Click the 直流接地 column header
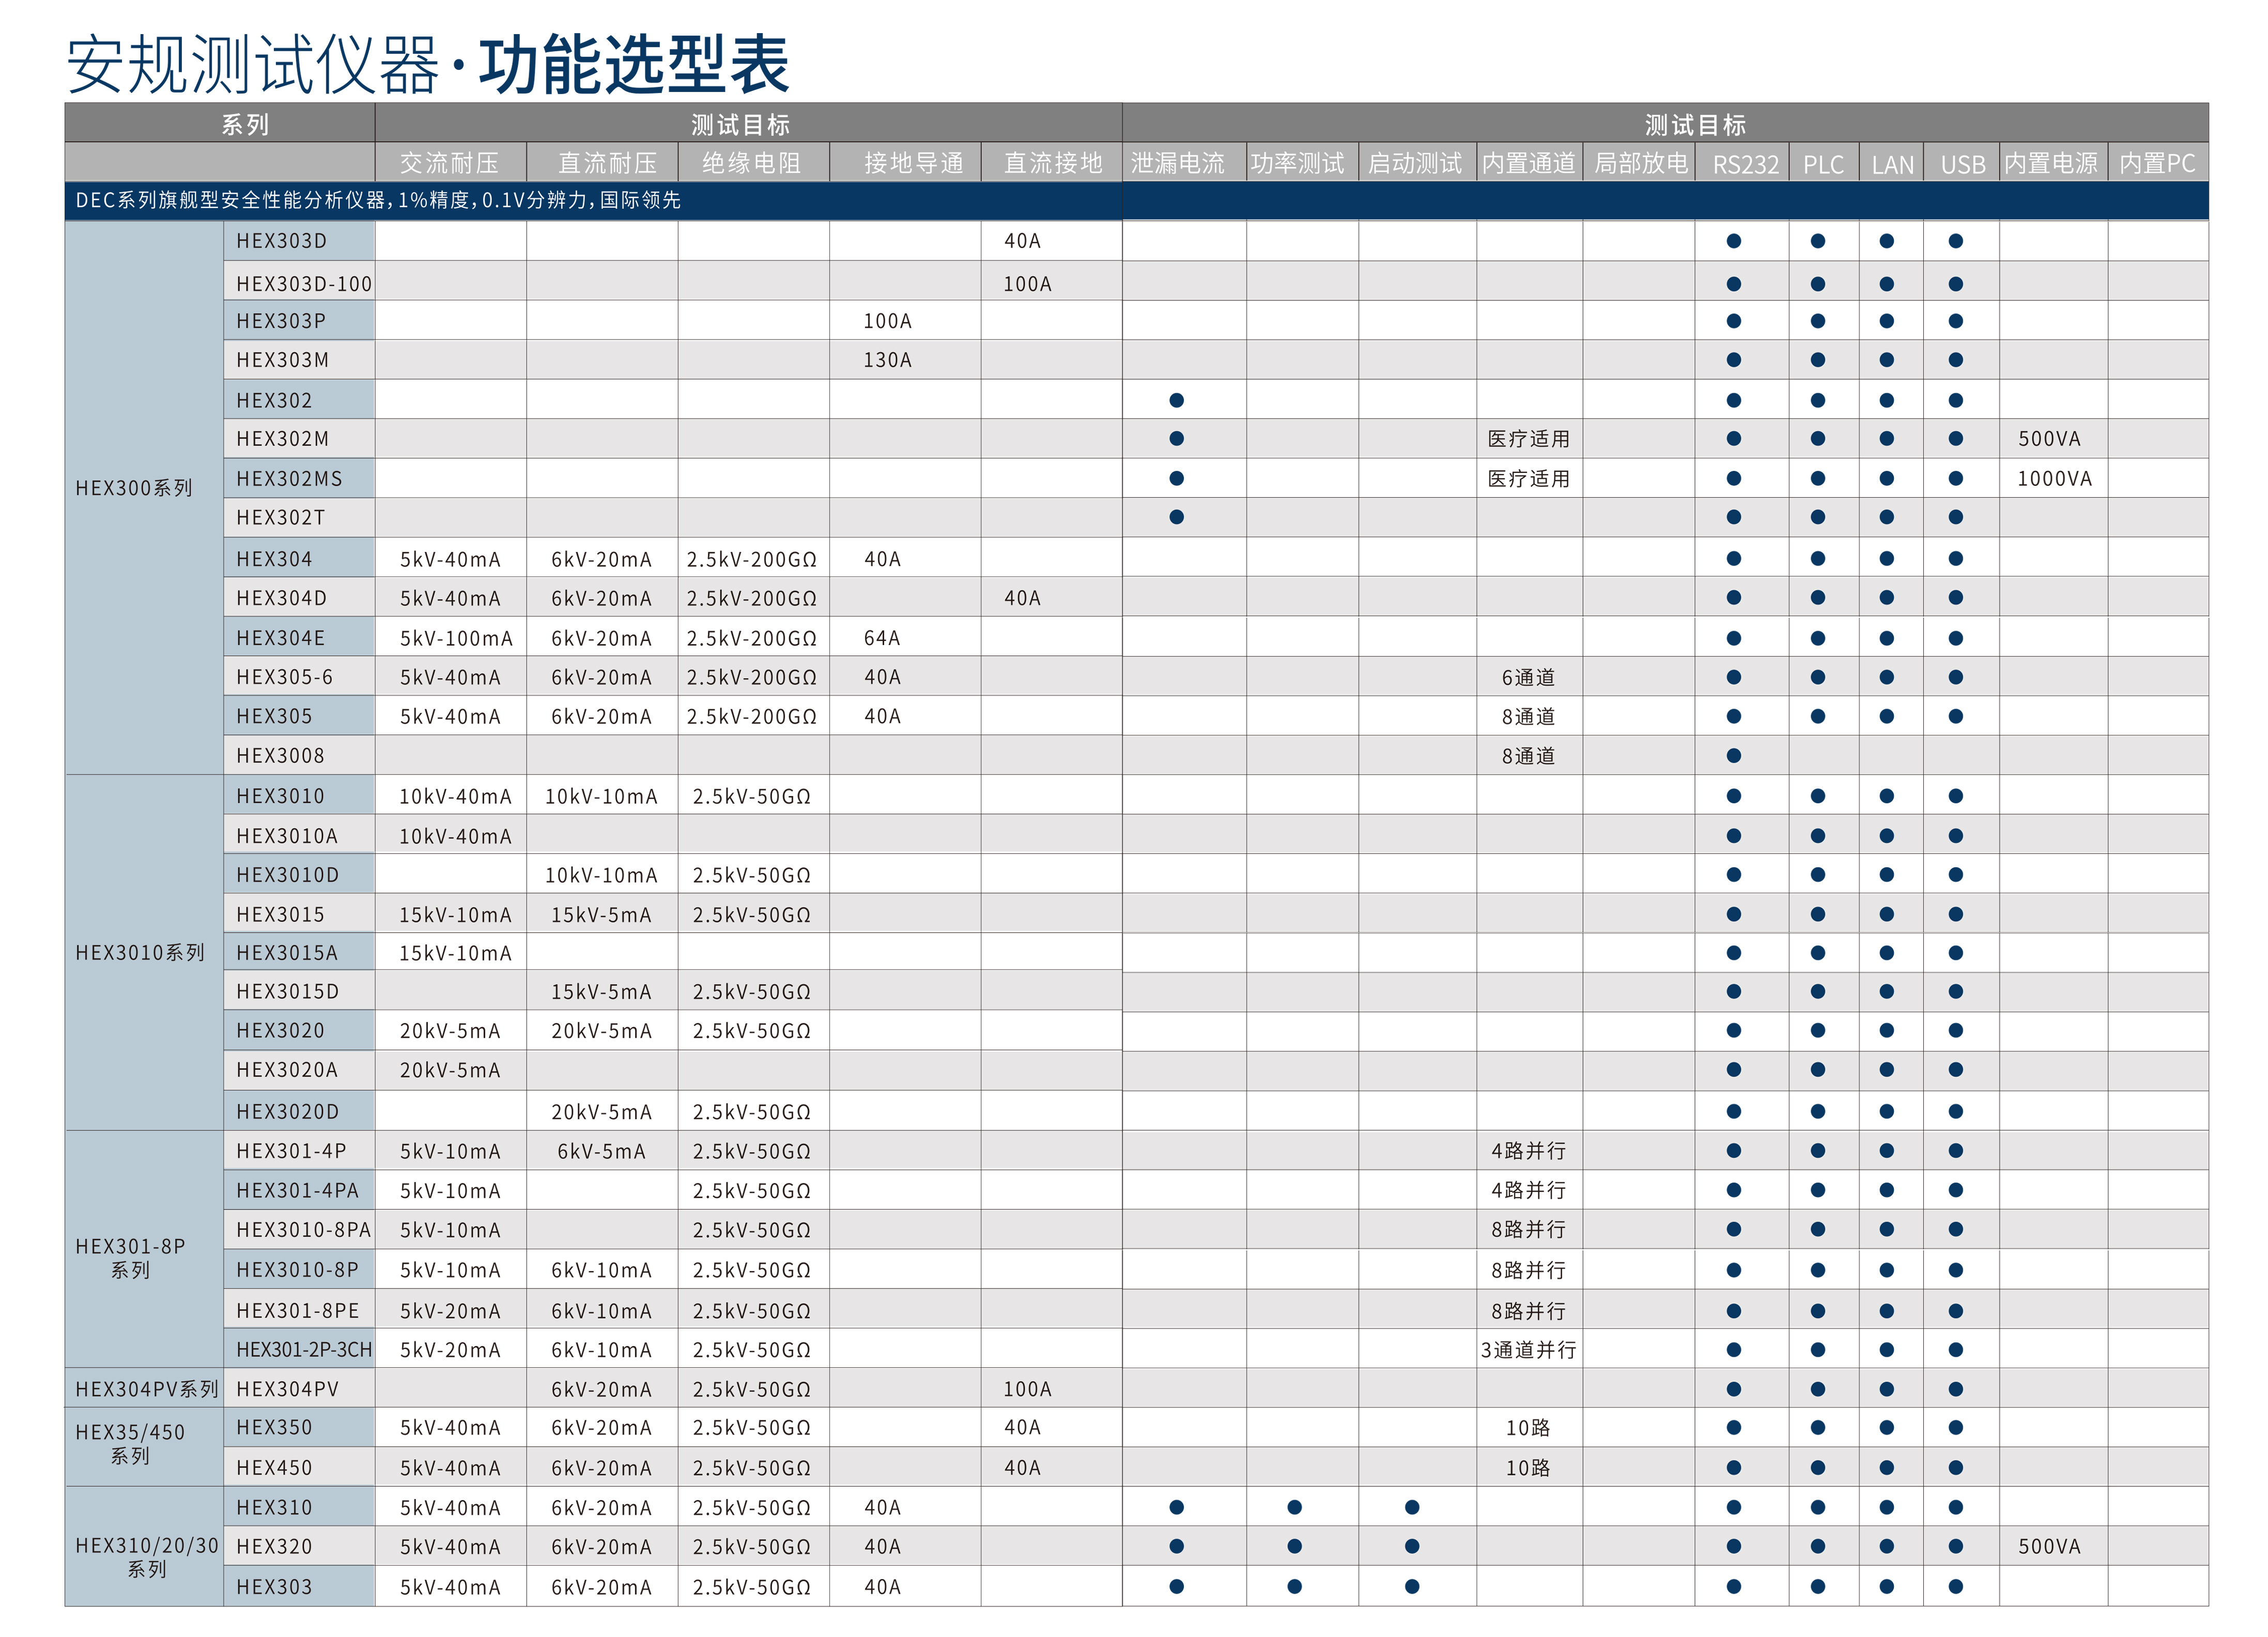Image resolution: width=2268 pixels, height=1637 pixels. pyautogui.click(x=1051, y=163)
